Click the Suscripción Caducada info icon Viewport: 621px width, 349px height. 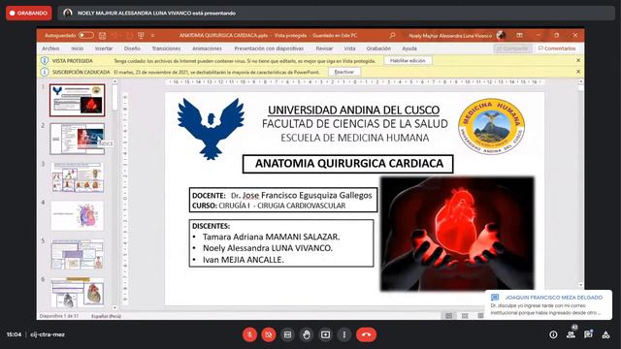tap(45, 72)
